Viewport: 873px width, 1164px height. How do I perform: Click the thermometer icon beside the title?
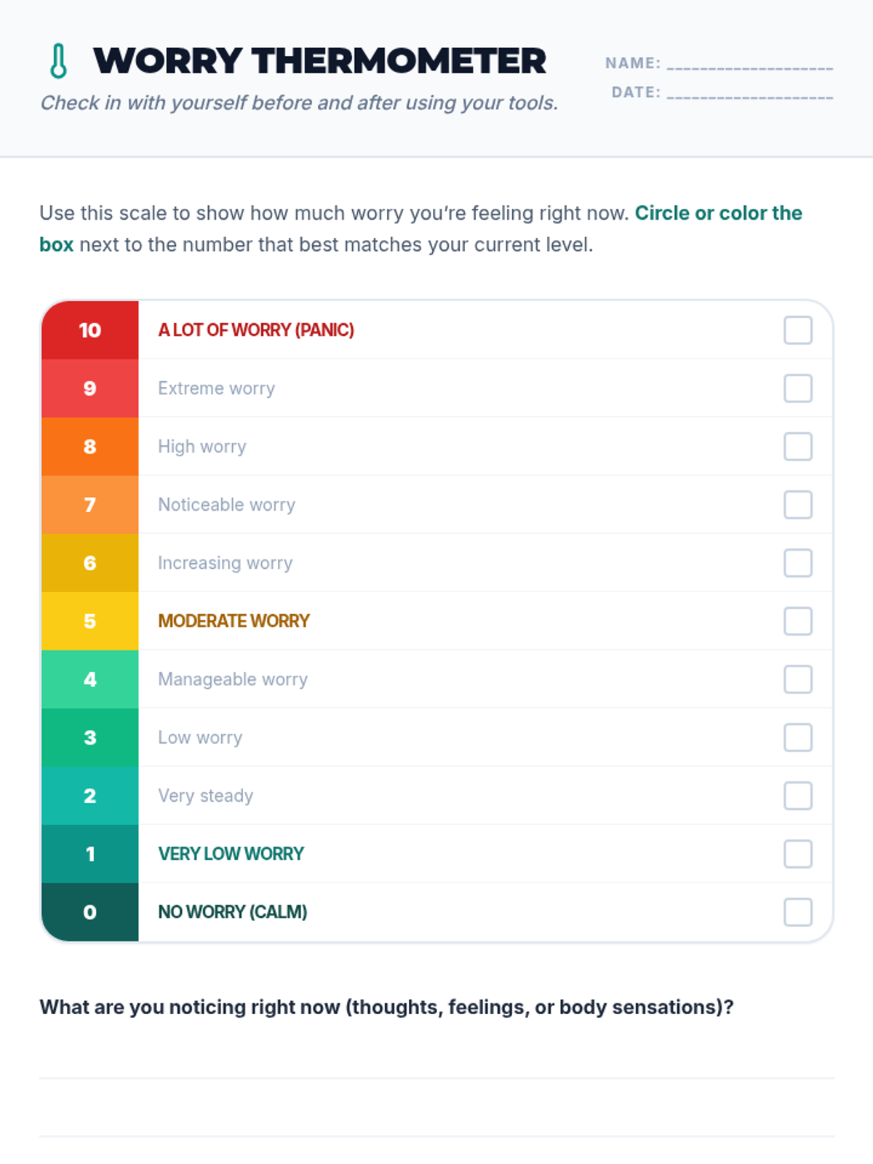pos(59,61)
